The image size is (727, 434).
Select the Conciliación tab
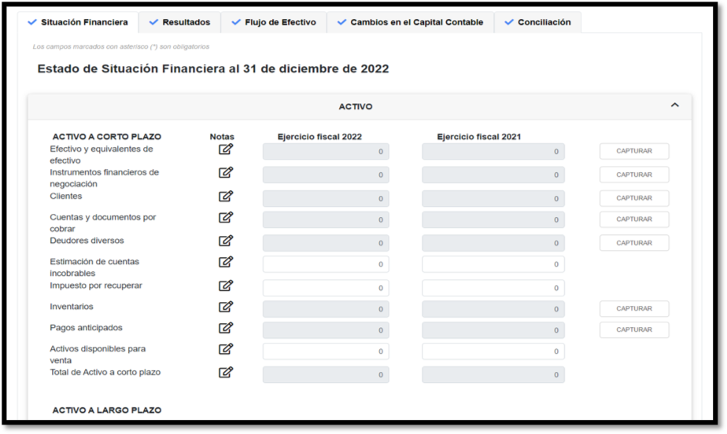537,22
